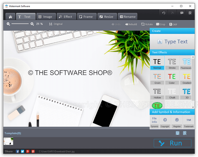Click the Template(0): label
The height and width of the screenshot is (157, 198).
pyautogui.click(x=13, y=133)
